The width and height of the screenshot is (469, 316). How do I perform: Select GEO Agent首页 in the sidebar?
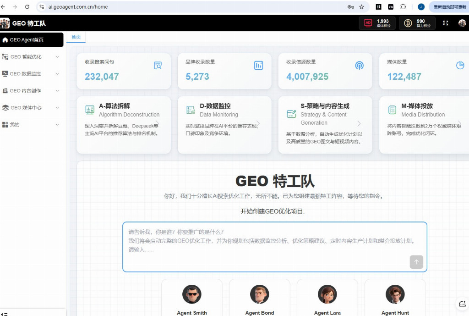click(x=32, y=40)
